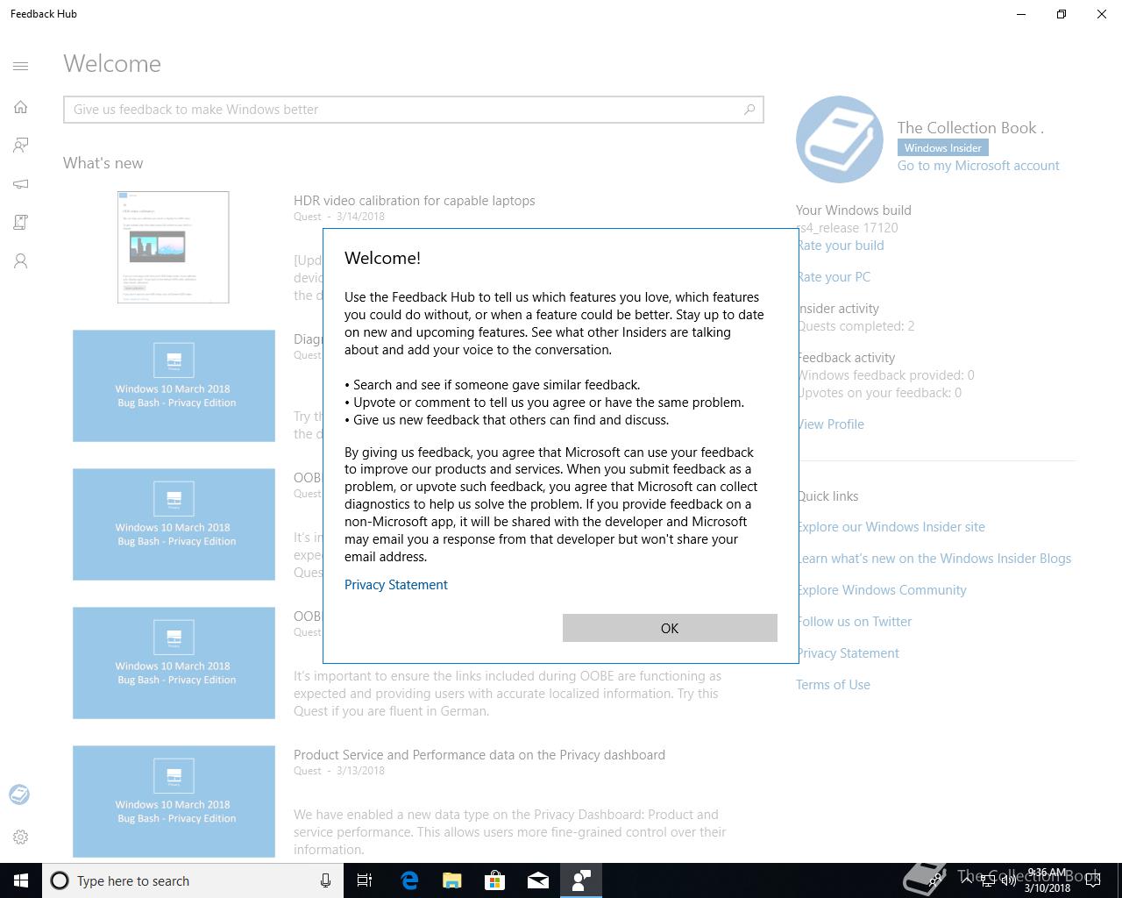Image resolution: width=1122 pixels, height=898 pixels.
Task: Click Explore Windows Community link
Action: pos(881,590)
